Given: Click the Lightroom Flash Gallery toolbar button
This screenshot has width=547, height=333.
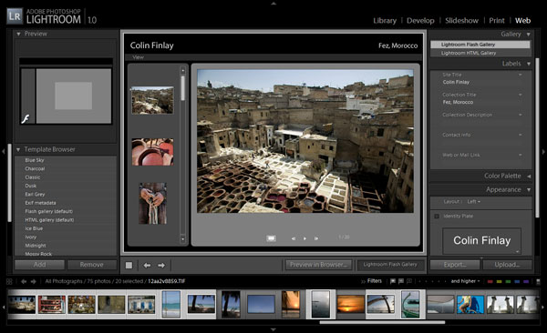Looking at the screenshot, I should point(390,265).
